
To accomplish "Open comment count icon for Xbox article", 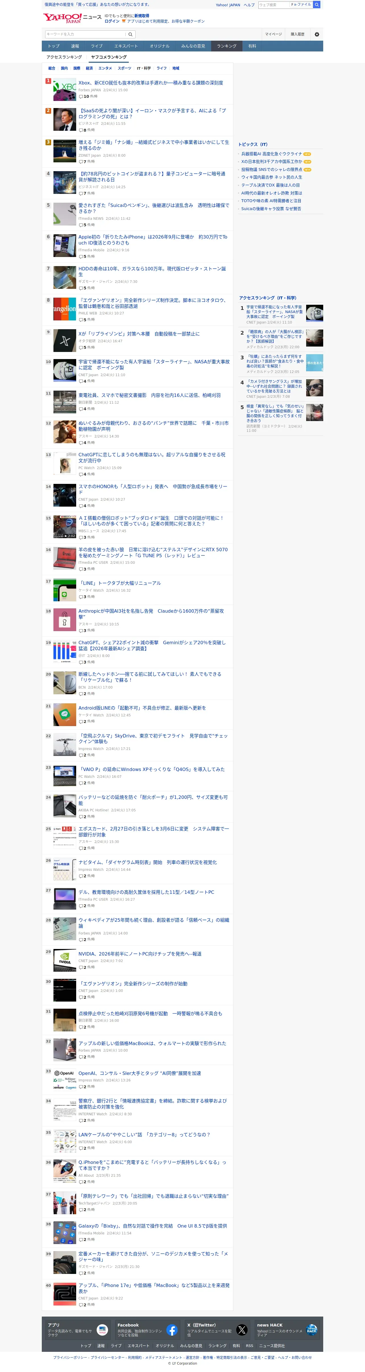I will tap(81, 96).
